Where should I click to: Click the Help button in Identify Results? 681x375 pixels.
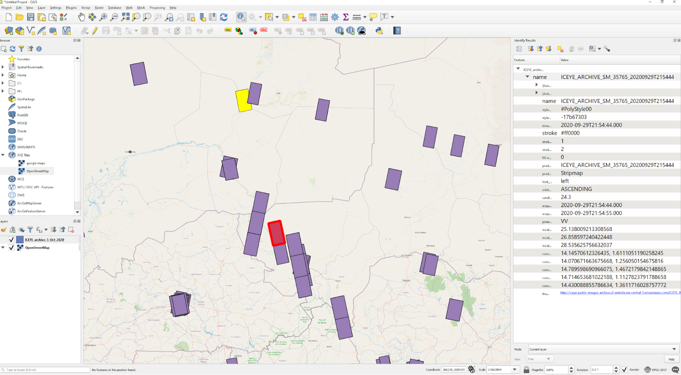point(671,359)
